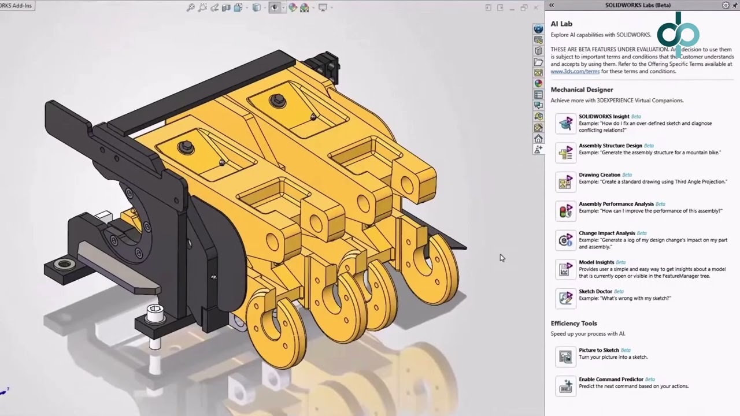The height and width of the screenshot is (416, 740).
Task: Open the View Palette task pane tab
Action: tap(538, 73)
